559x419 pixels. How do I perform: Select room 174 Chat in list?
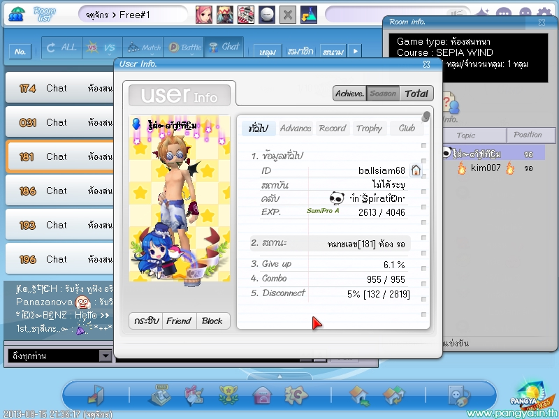[x=60, y=88]
